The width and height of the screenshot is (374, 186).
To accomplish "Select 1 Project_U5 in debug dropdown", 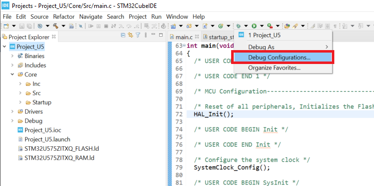I will click(x=283, y=35).
